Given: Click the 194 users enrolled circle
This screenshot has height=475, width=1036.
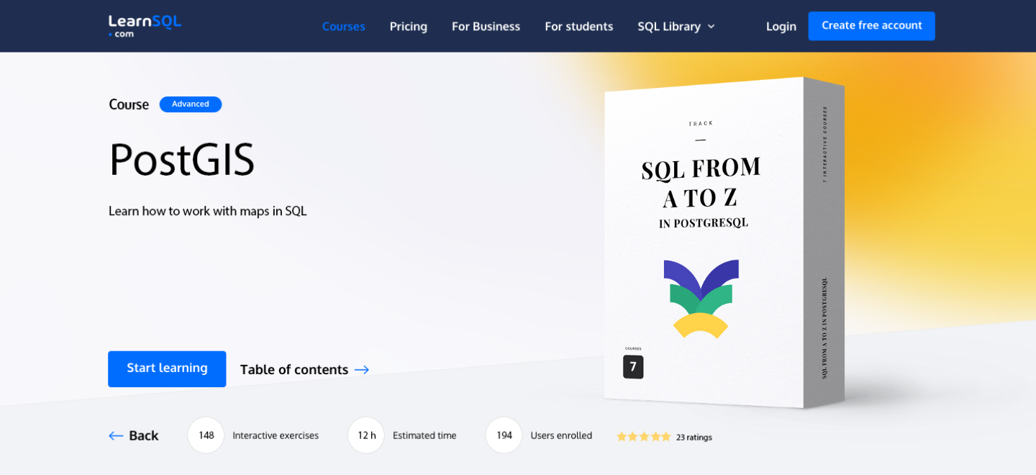Looking at the screenshot, I should [504, 435].
